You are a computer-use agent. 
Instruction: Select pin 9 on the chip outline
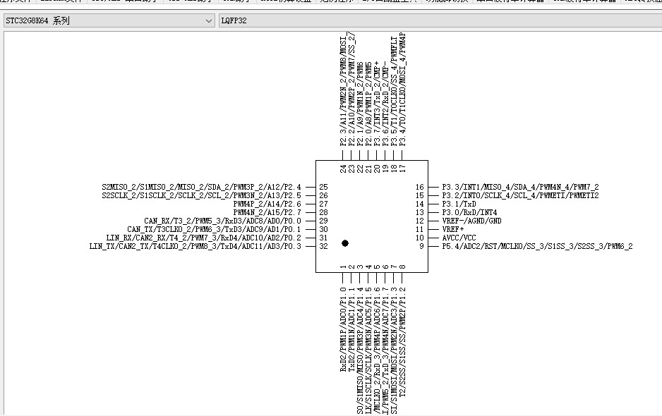pyautogui.click(x=421, y=246)
